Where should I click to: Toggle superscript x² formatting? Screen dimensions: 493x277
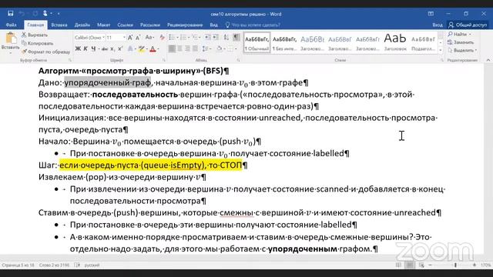point(120,48)
